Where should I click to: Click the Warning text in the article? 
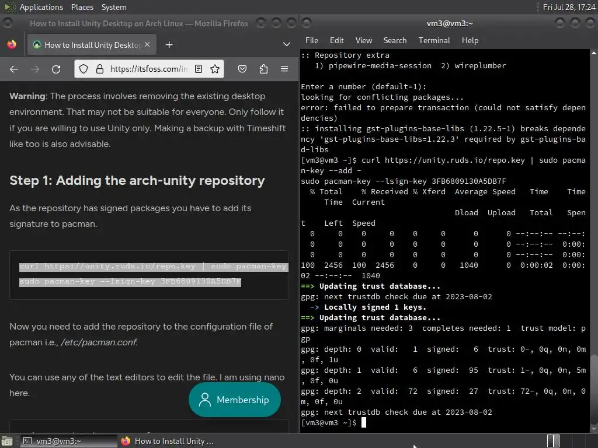pos(27,96)
